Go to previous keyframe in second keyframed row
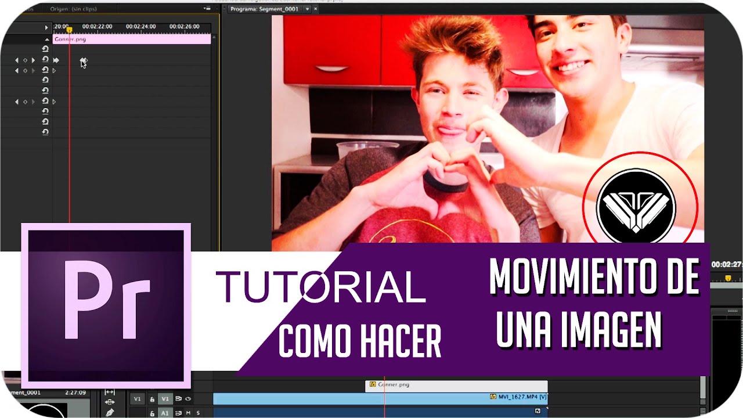 point(16,70)
